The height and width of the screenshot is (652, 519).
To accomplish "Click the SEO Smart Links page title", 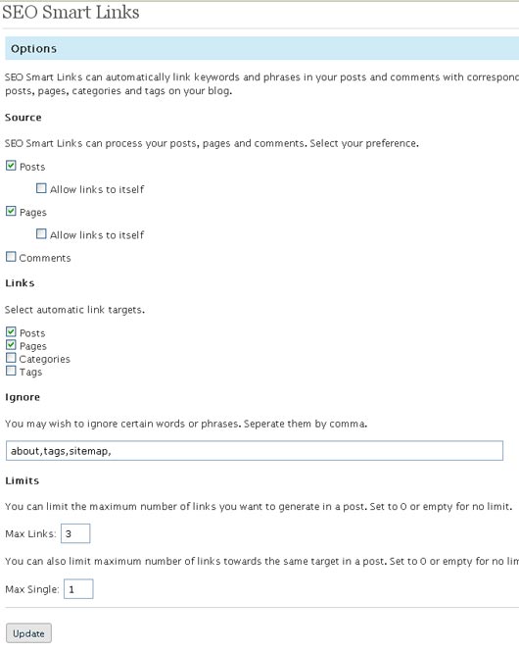I will point(71,12).
